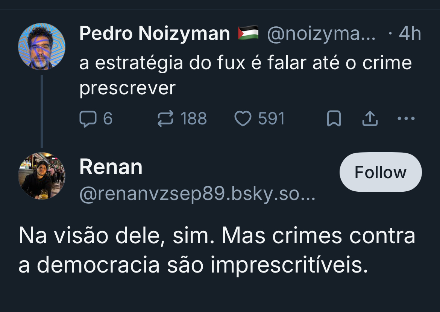Open Renan's profile picture
The width and height of the screenshot is (440, 312).
(x=42, y=176)
